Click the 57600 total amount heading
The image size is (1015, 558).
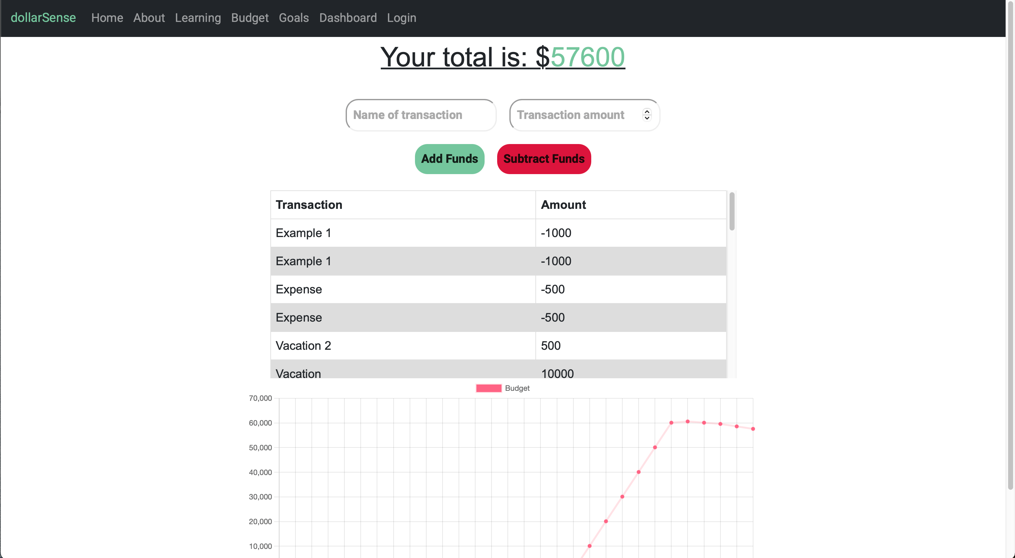[587, 57]
